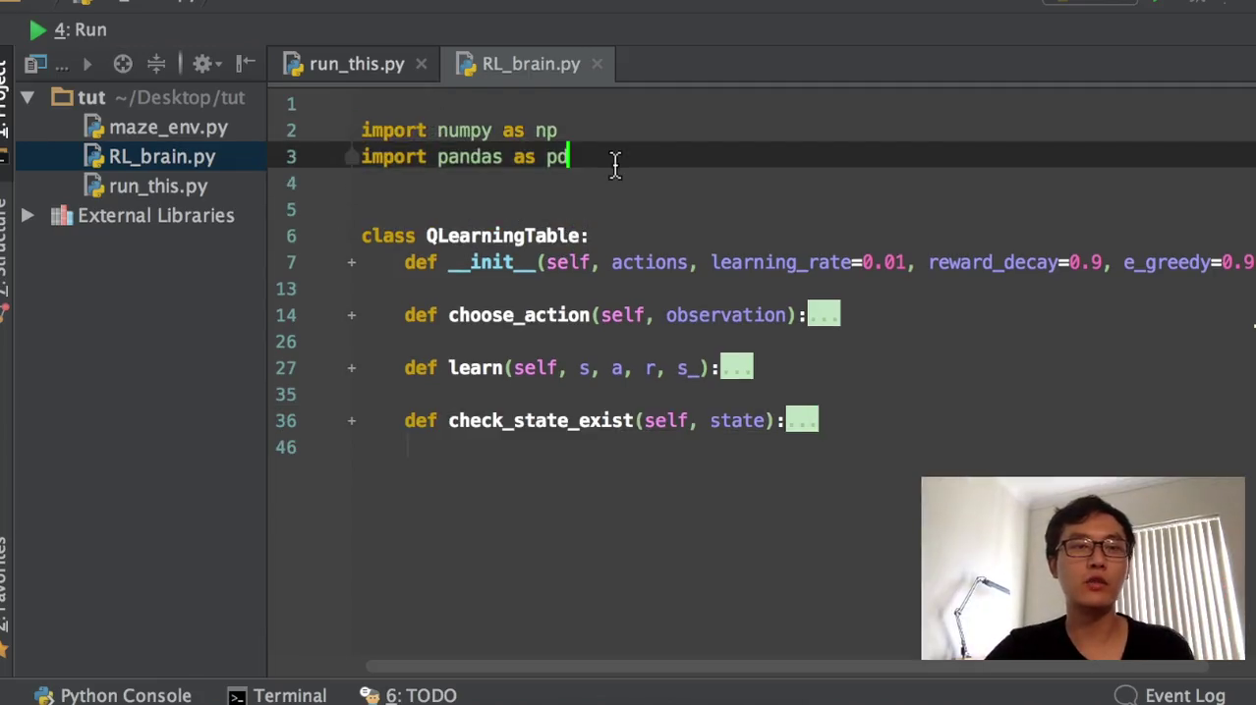Select run_this.py in project tree
The image size is (1256, 705).
158,186
